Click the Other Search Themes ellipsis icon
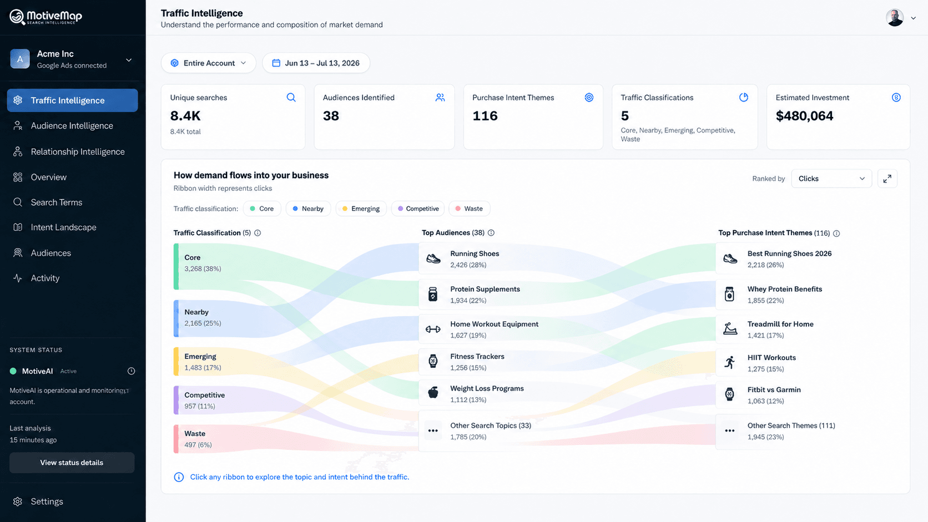 (730, 431)
